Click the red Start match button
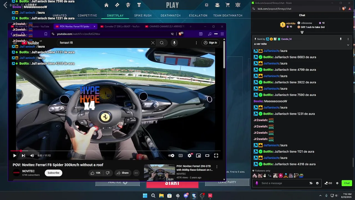Screen dimensions: 355x200 [x=172, y=184]
